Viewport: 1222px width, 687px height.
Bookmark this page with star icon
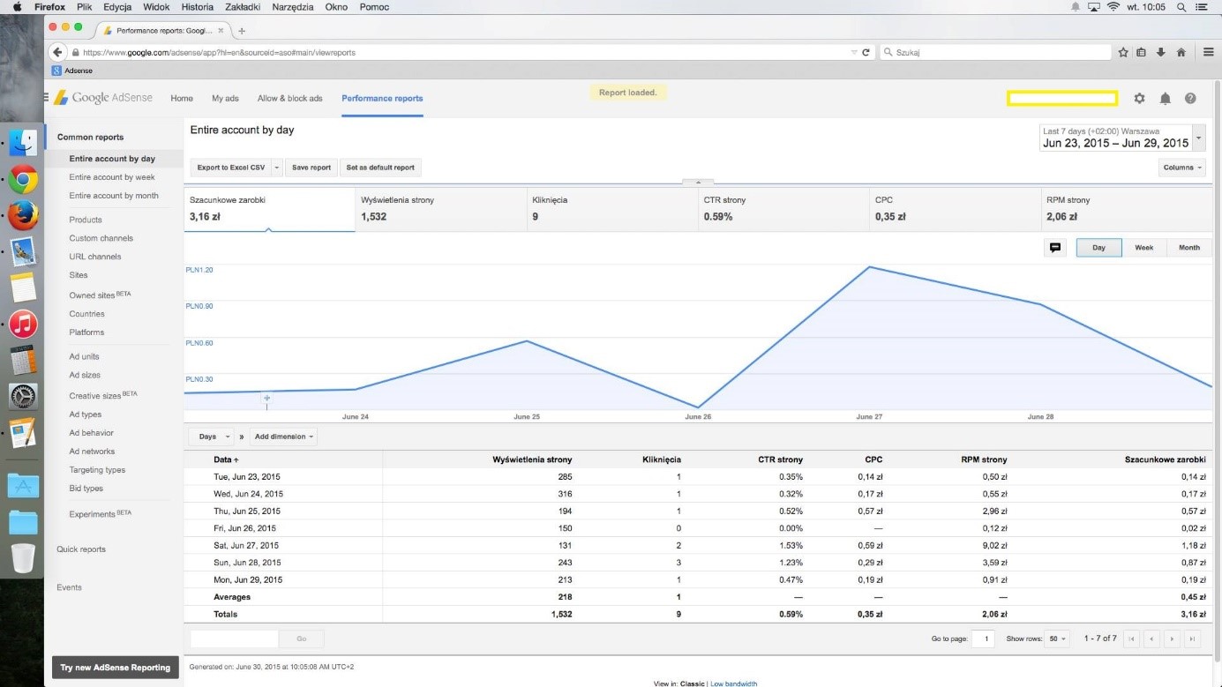tap(1123, 52)
